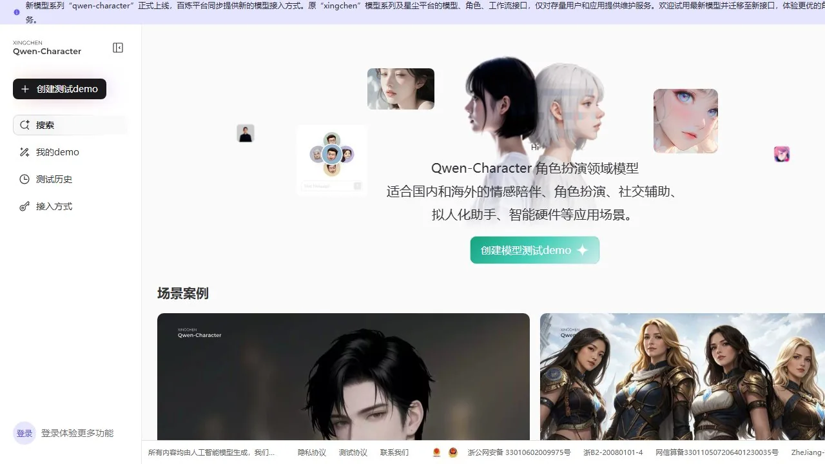Click the 网信算备330110507206401230035号 link
The height and width of the screenshot is (464, 825).
tap(717, 452)
